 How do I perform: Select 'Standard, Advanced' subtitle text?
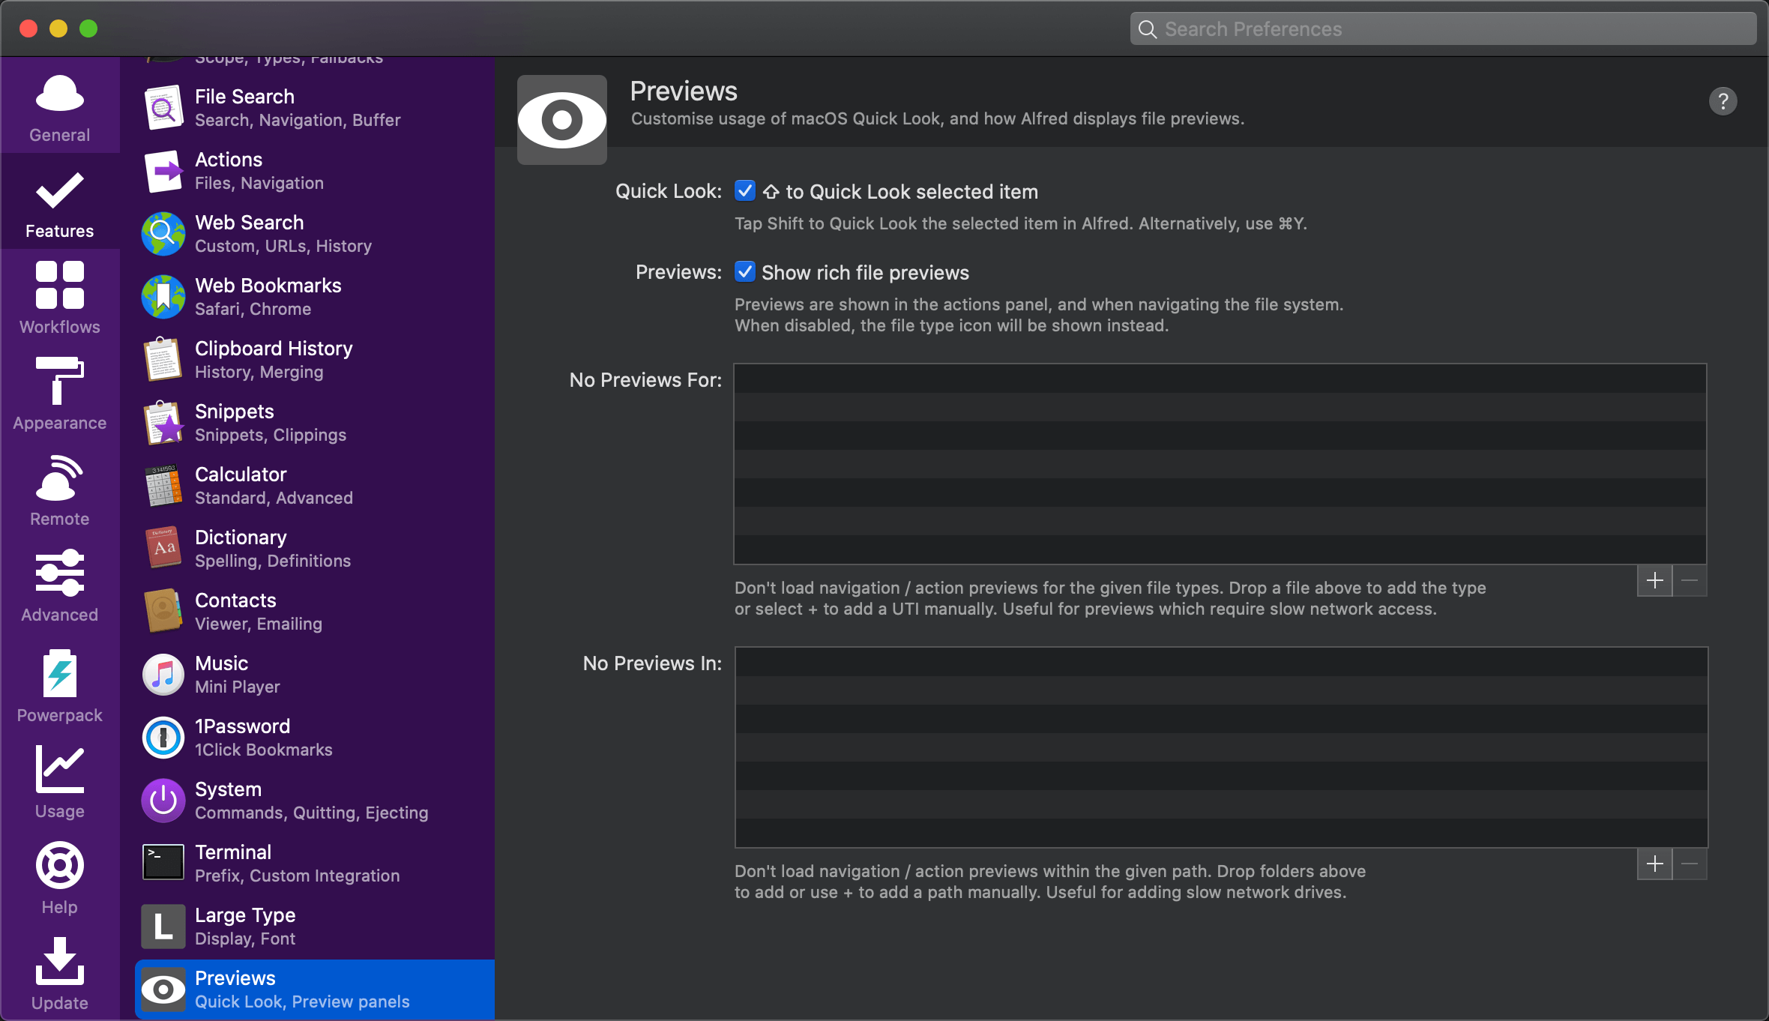click(x=274, y=499)
